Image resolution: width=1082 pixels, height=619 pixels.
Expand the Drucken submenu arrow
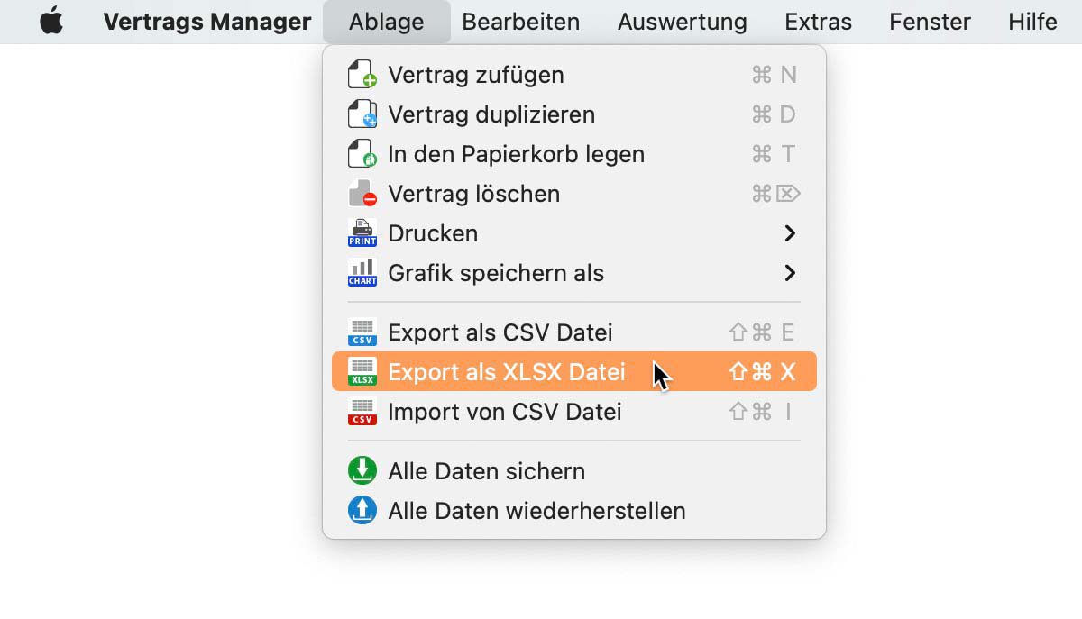790,233
